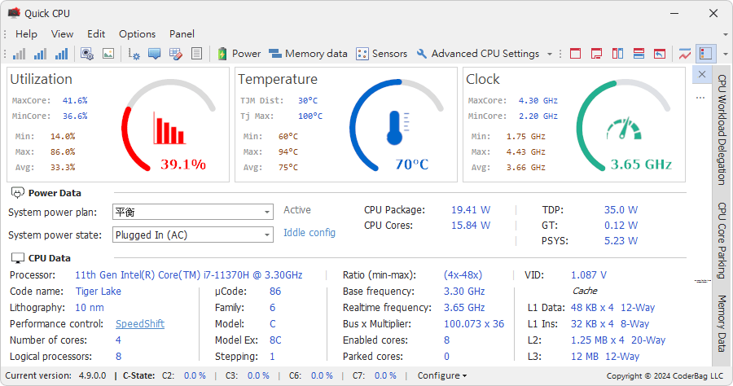Click the restore layout back-arrow window icon
The image size is (733, 386).
coord(660,54)
